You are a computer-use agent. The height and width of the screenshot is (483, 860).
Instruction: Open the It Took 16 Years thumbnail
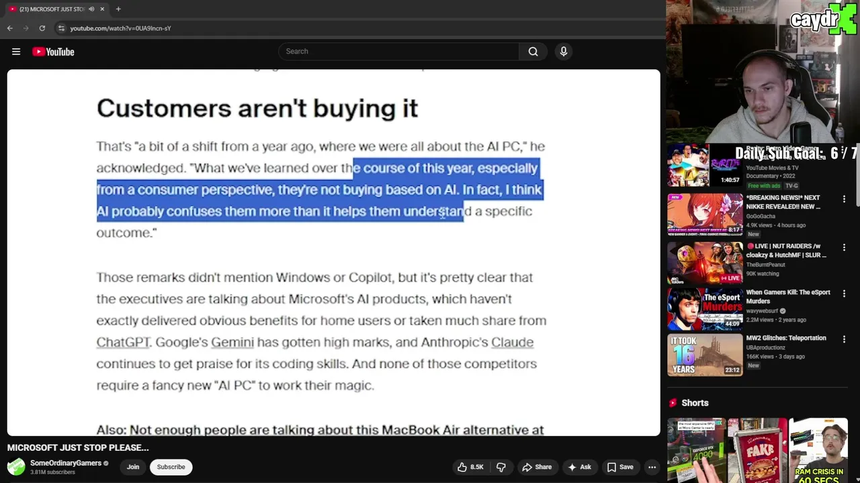click(x=705, y=355)
